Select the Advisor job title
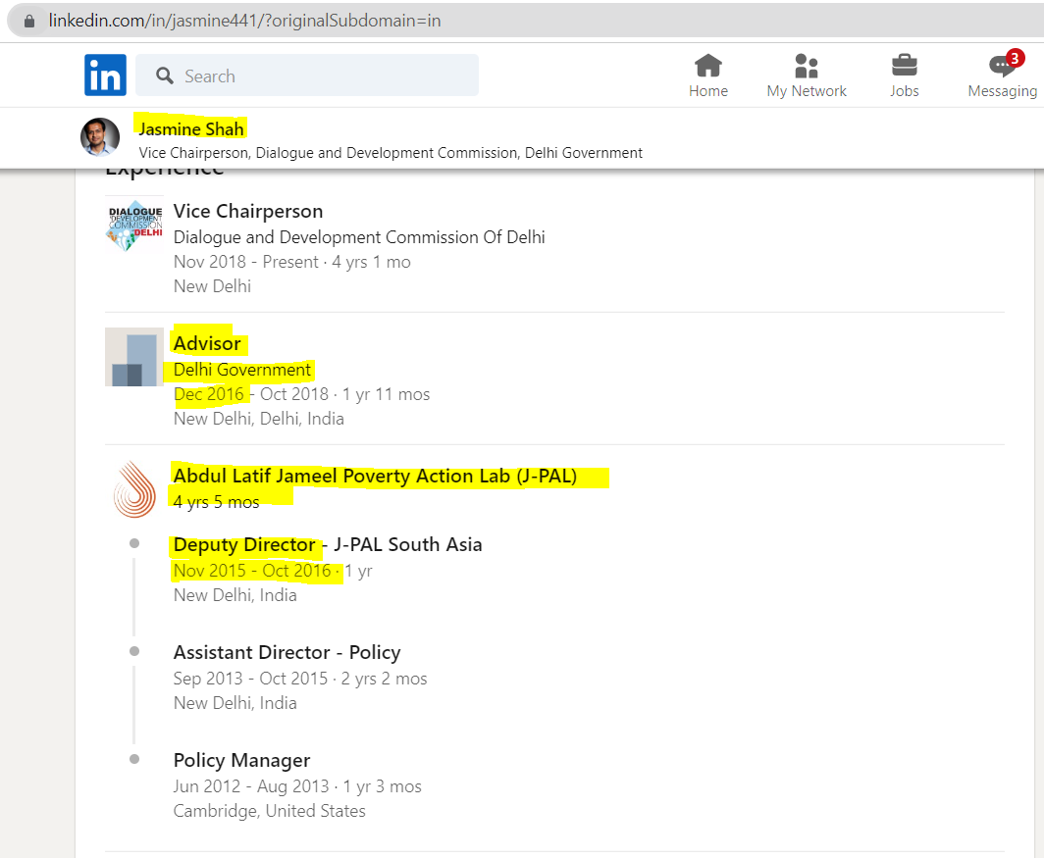This screenshot has height=858, width=1044. [207, 343]
